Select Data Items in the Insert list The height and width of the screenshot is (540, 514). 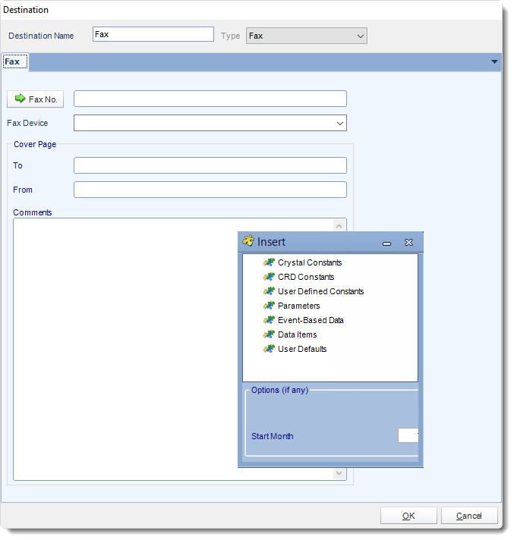tap(297, 334)
